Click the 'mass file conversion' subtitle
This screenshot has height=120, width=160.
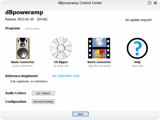point(99,66)
